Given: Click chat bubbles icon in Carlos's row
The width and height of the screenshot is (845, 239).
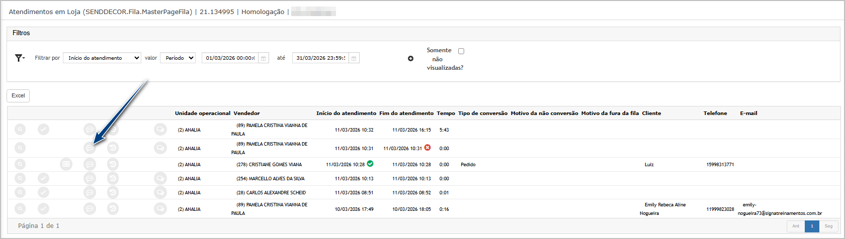Looking at the screenshot, I should (160, 192).
